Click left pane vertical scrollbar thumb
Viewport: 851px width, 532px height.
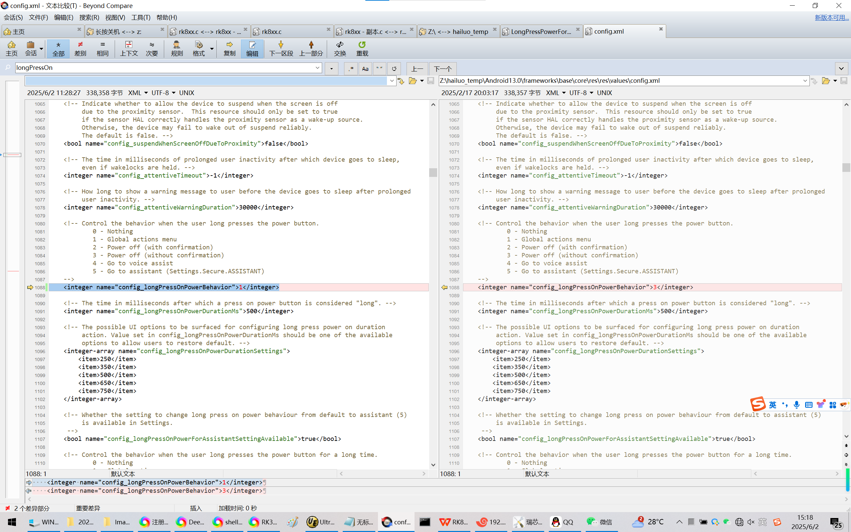pos(433,173)
